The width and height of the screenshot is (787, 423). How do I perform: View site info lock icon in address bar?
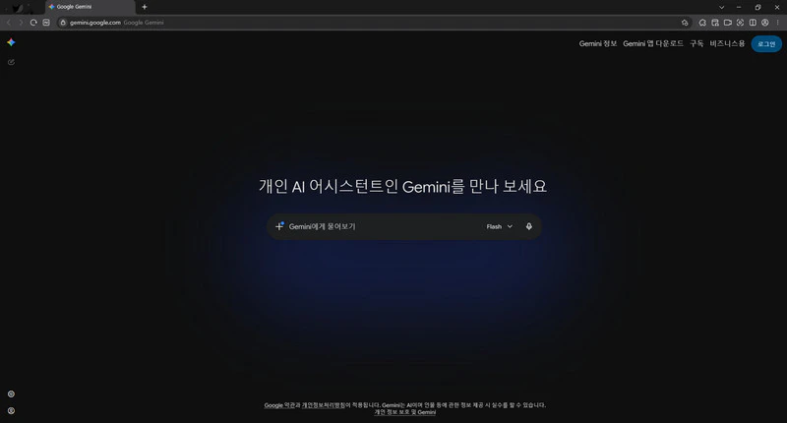(63, 23)
